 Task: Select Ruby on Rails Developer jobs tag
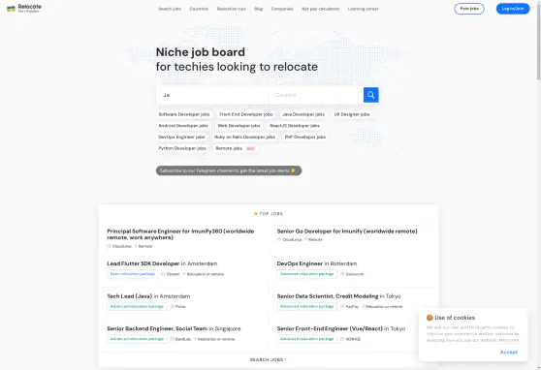tap(244, 138)
